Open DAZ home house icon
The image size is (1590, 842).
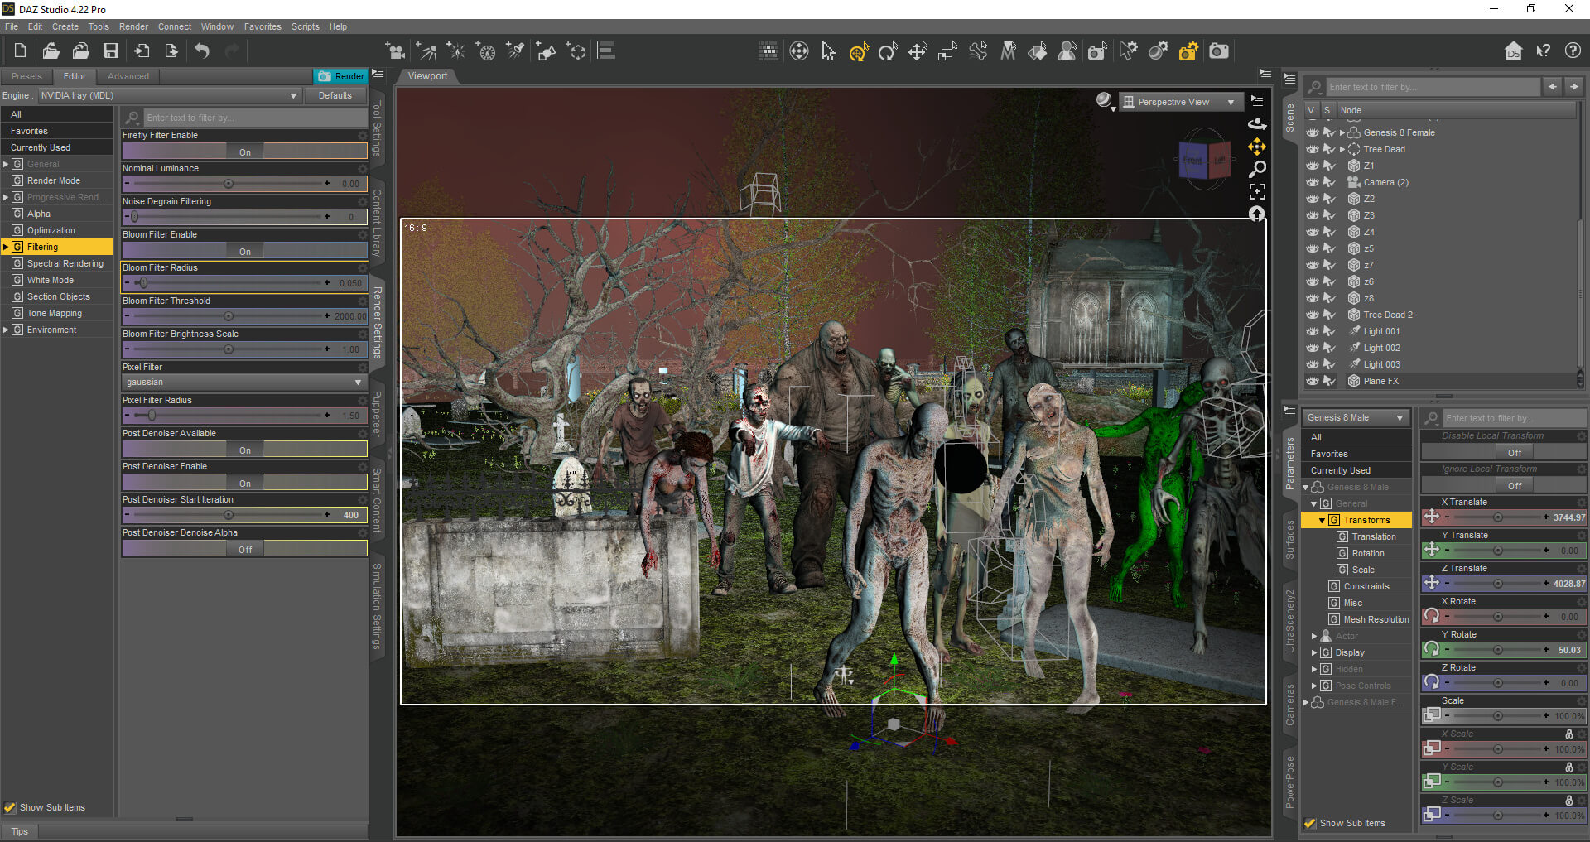pos(1514,51)
